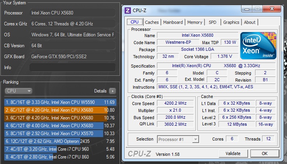This screenshot has width=287, height=164.
Task: Click the Cores x GHz field value
Action: tap(72, 24)
